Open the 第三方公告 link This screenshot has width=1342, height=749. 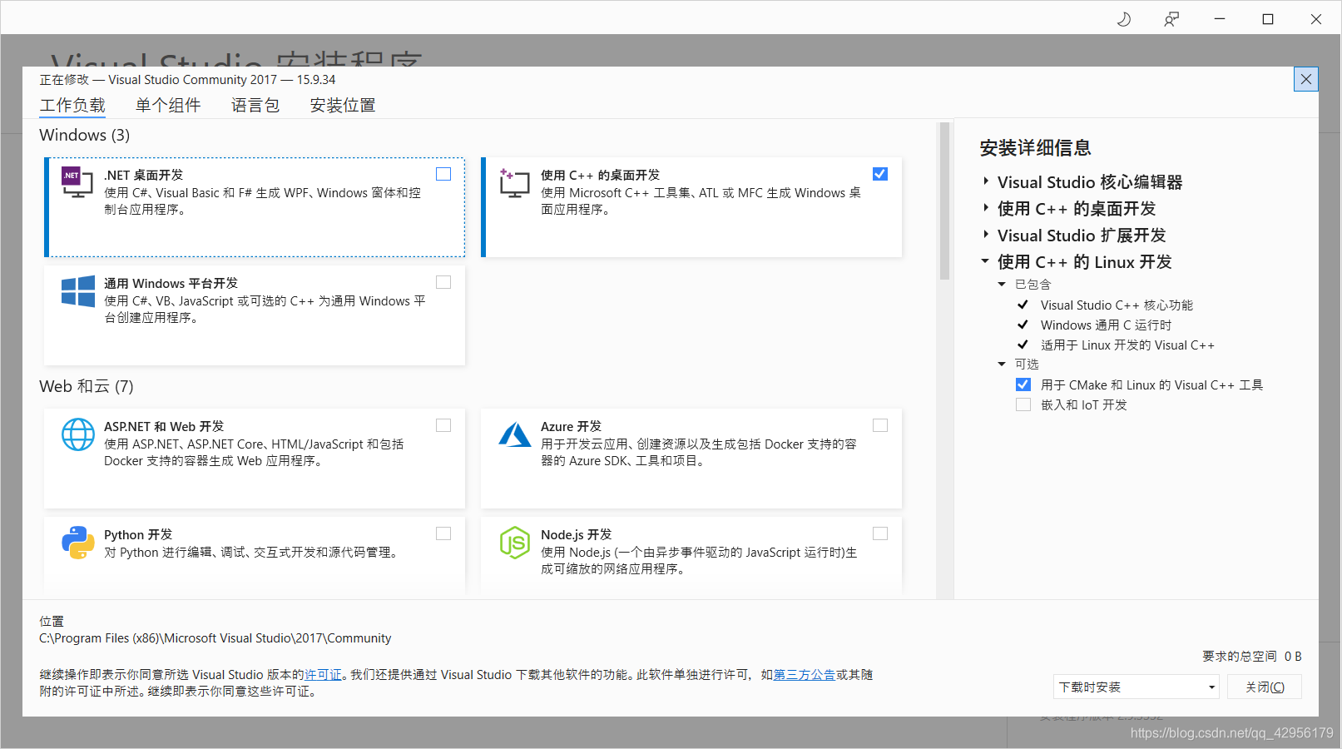805,675
